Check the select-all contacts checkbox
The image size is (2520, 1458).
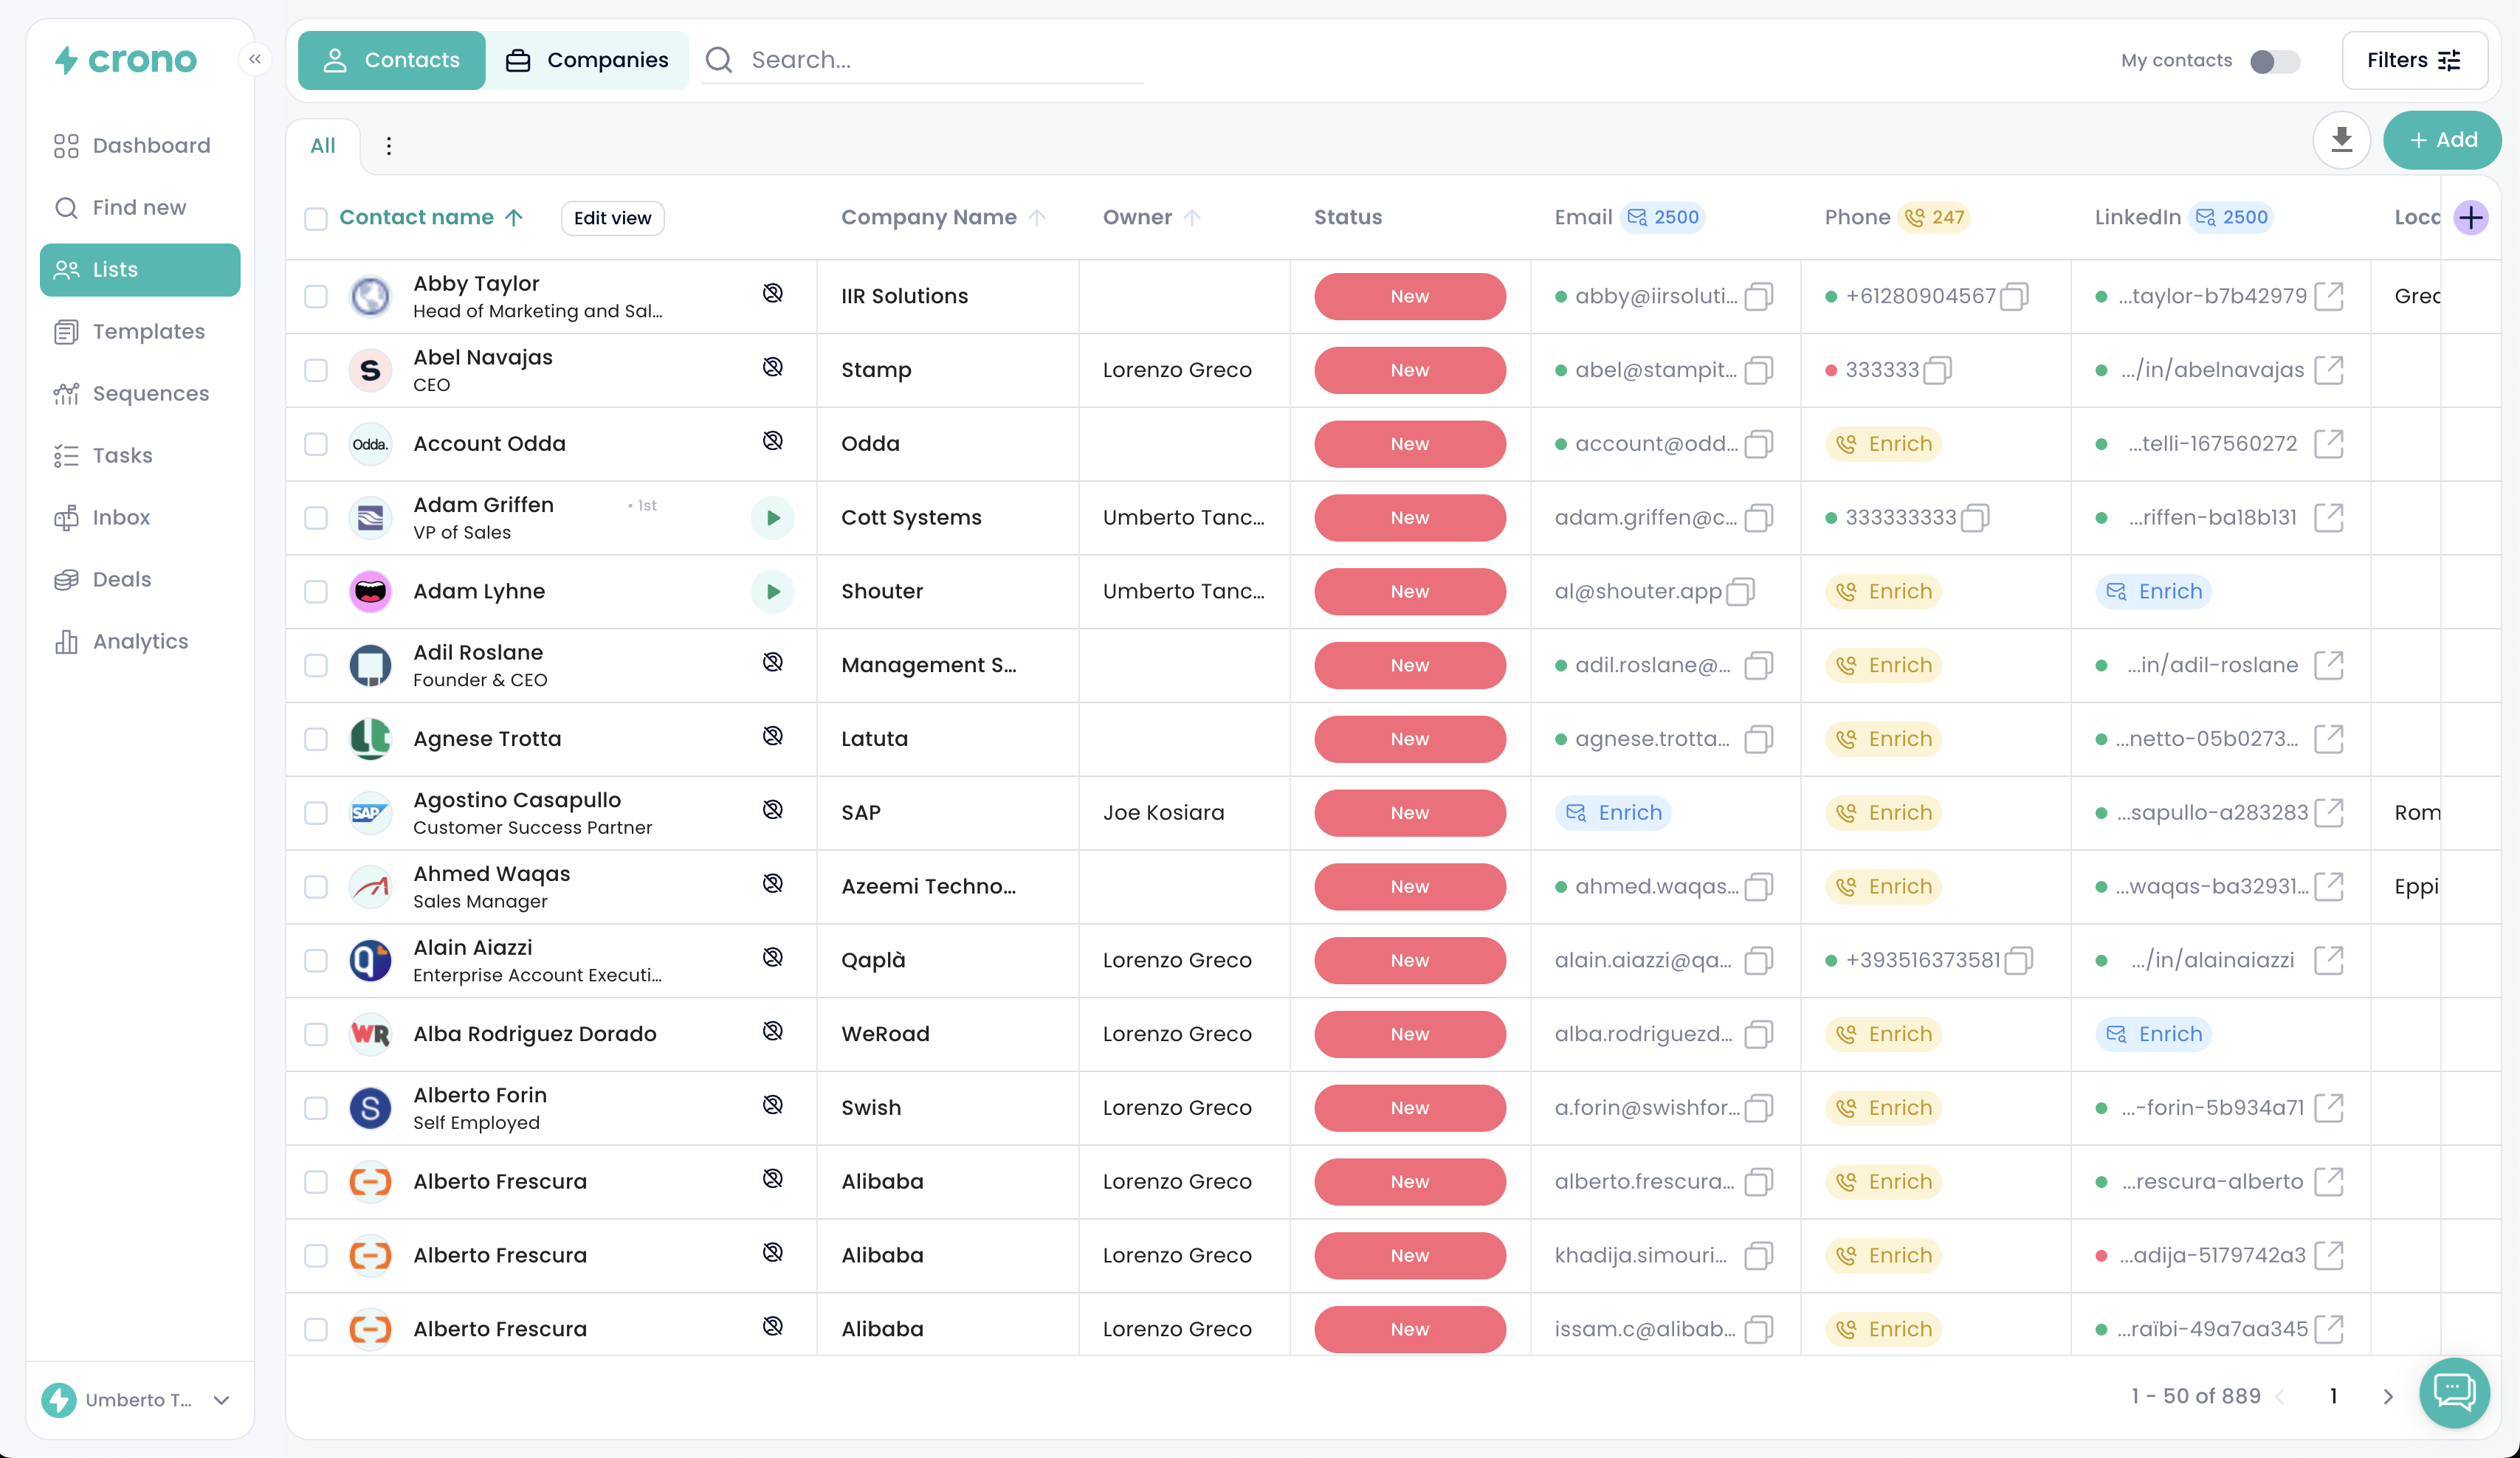click(316, 219)
